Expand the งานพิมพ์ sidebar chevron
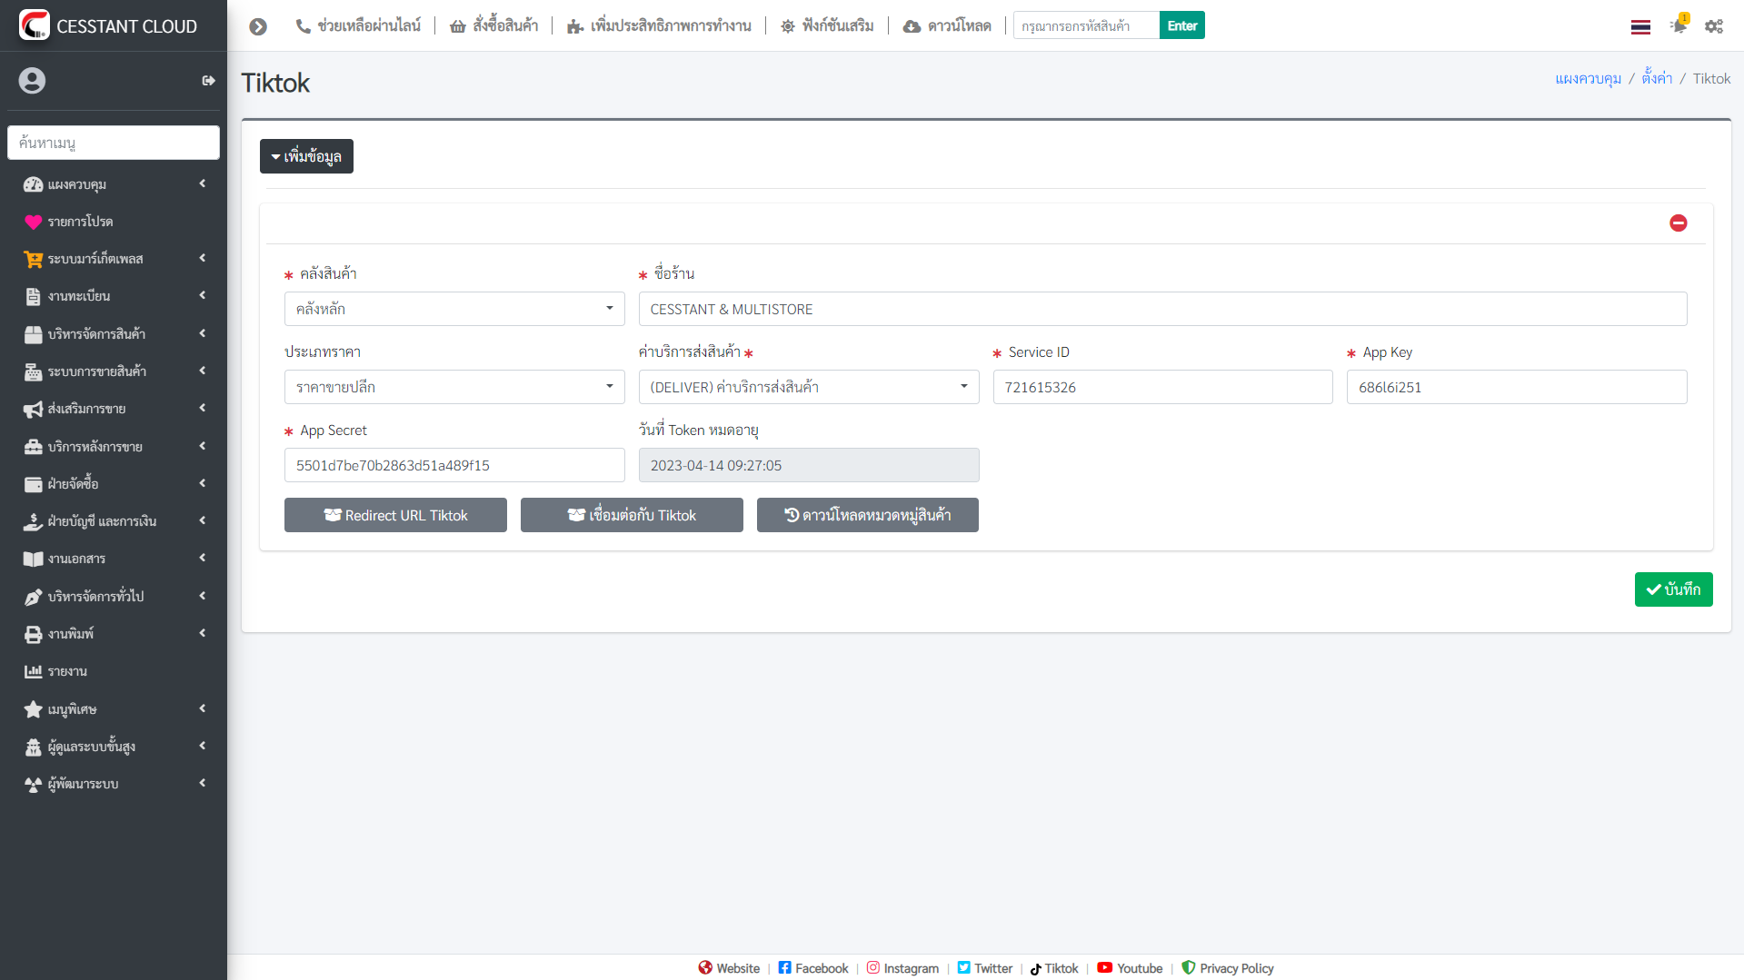The width and height of the screenshot is (1744, 980). pyautogui.click(x=202, y=633)
